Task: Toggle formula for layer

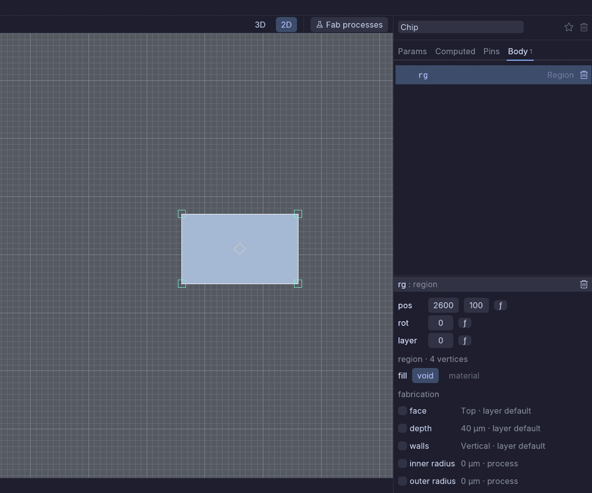Action: coord(465,340)
